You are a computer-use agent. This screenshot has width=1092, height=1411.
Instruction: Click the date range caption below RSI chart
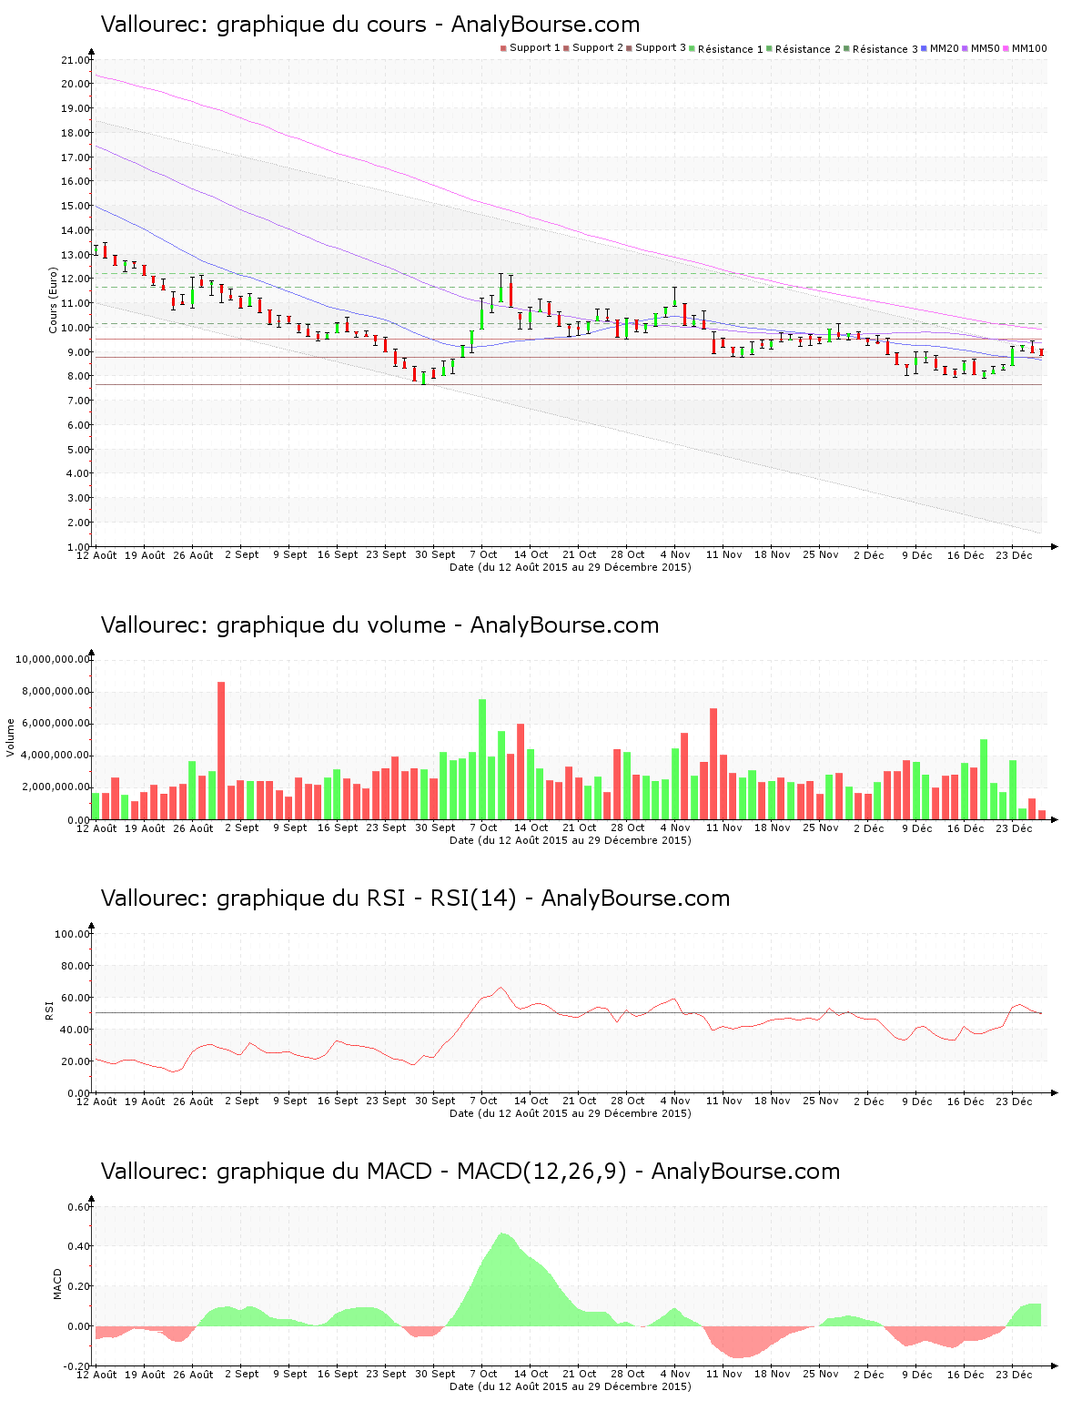571,1113
